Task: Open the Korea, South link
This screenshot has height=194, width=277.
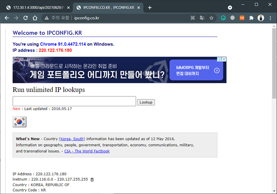Action: (x=72, y=139)
